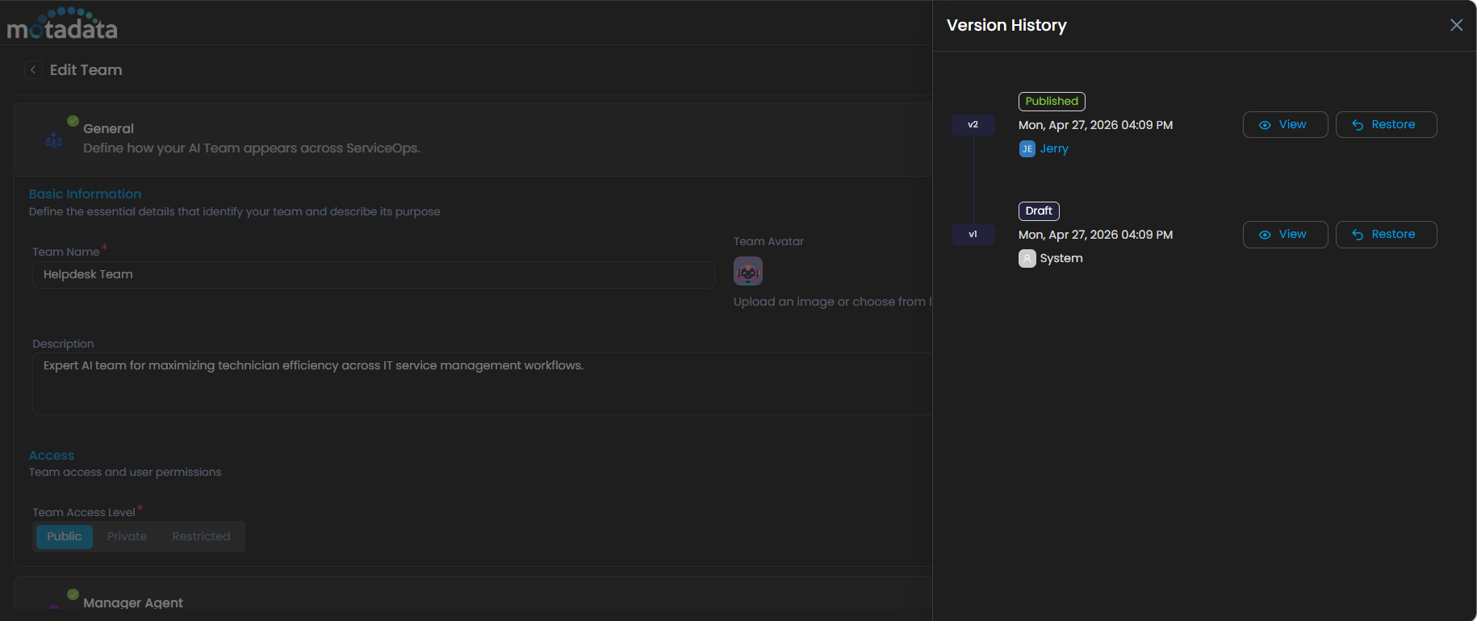Restore the draft v1 version
The height and width of the screenshot is (621, 1477).
pos(1386,235)
